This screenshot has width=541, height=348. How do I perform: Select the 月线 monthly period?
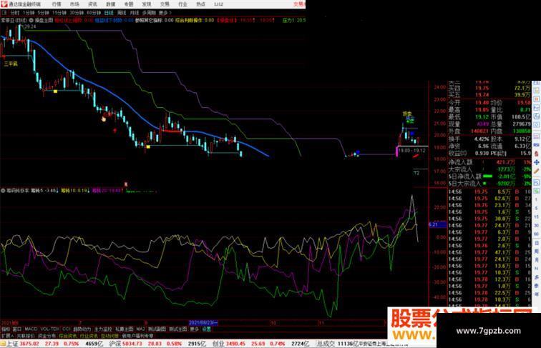pyautogui.click(x=135, y=13)
